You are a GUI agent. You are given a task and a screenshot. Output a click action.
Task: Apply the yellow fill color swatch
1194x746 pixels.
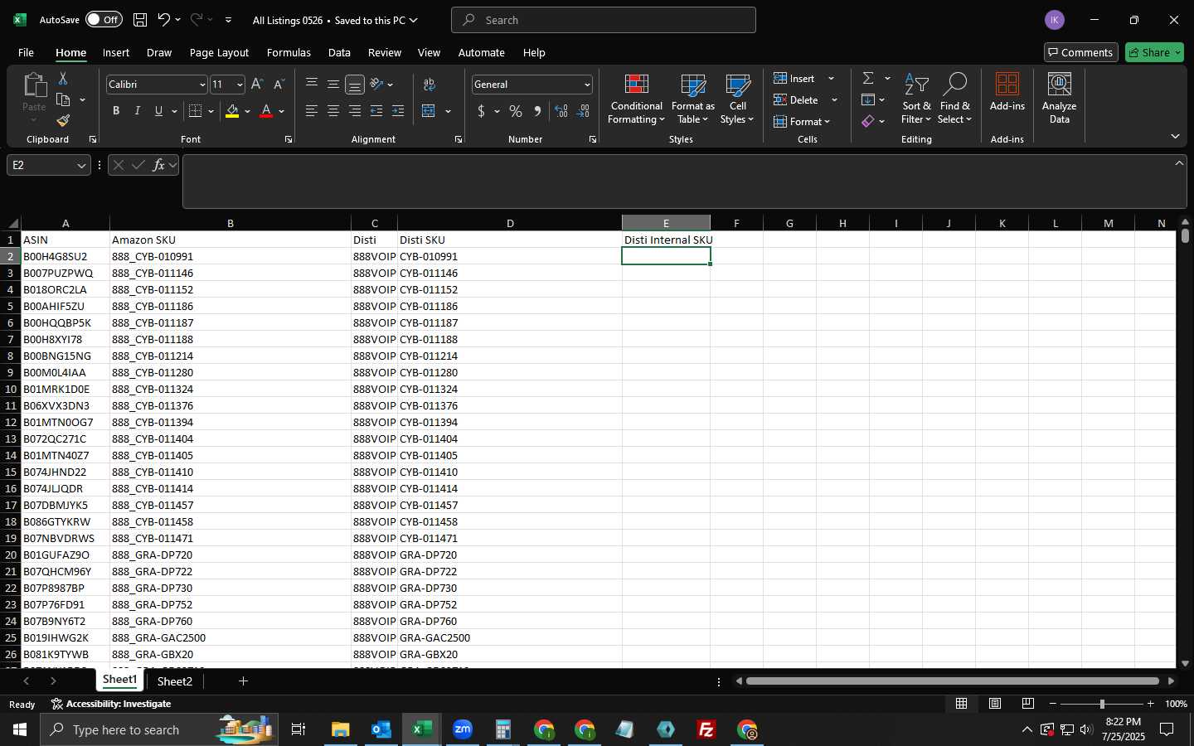(232, 111)
